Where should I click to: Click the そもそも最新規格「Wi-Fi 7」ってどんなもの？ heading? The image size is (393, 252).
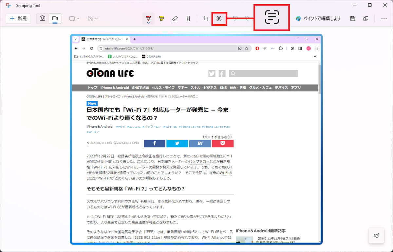pos(136,189)
